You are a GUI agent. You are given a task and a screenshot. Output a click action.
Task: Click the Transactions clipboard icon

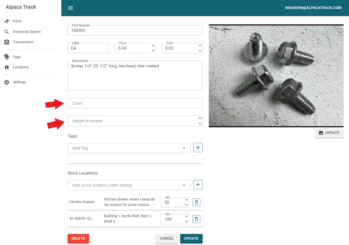(7, 42)
